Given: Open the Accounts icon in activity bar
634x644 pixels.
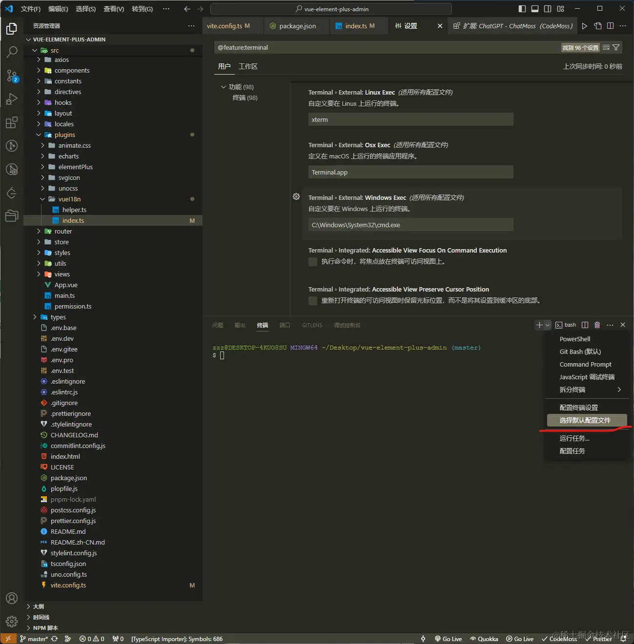Looking at the screenshot, I should tap(12, 598).
